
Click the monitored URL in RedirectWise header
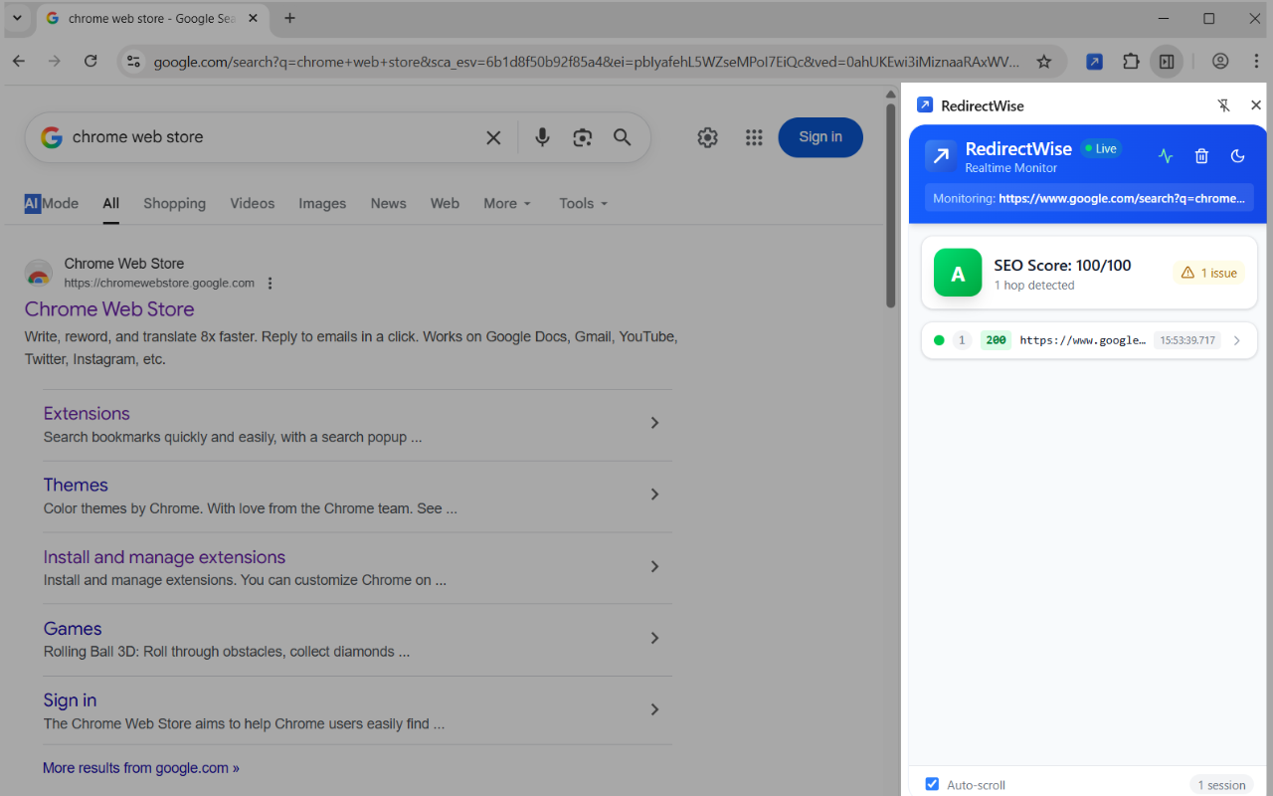point(1121,198)
